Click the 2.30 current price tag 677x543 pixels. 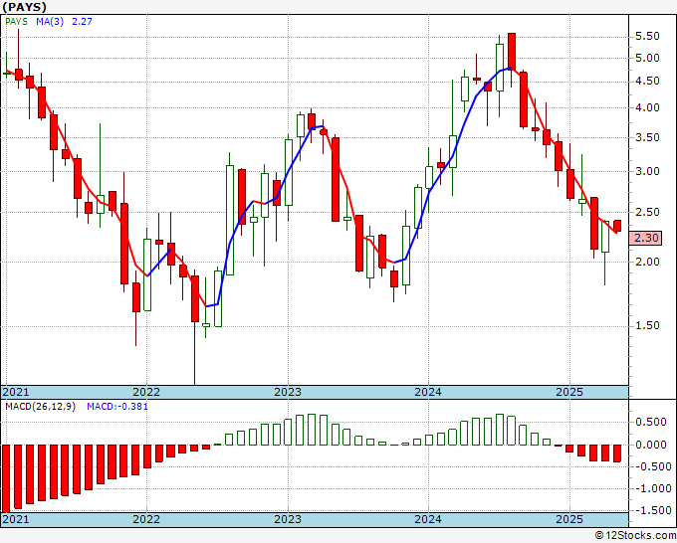pyautogui.click(x=645, y=238)
